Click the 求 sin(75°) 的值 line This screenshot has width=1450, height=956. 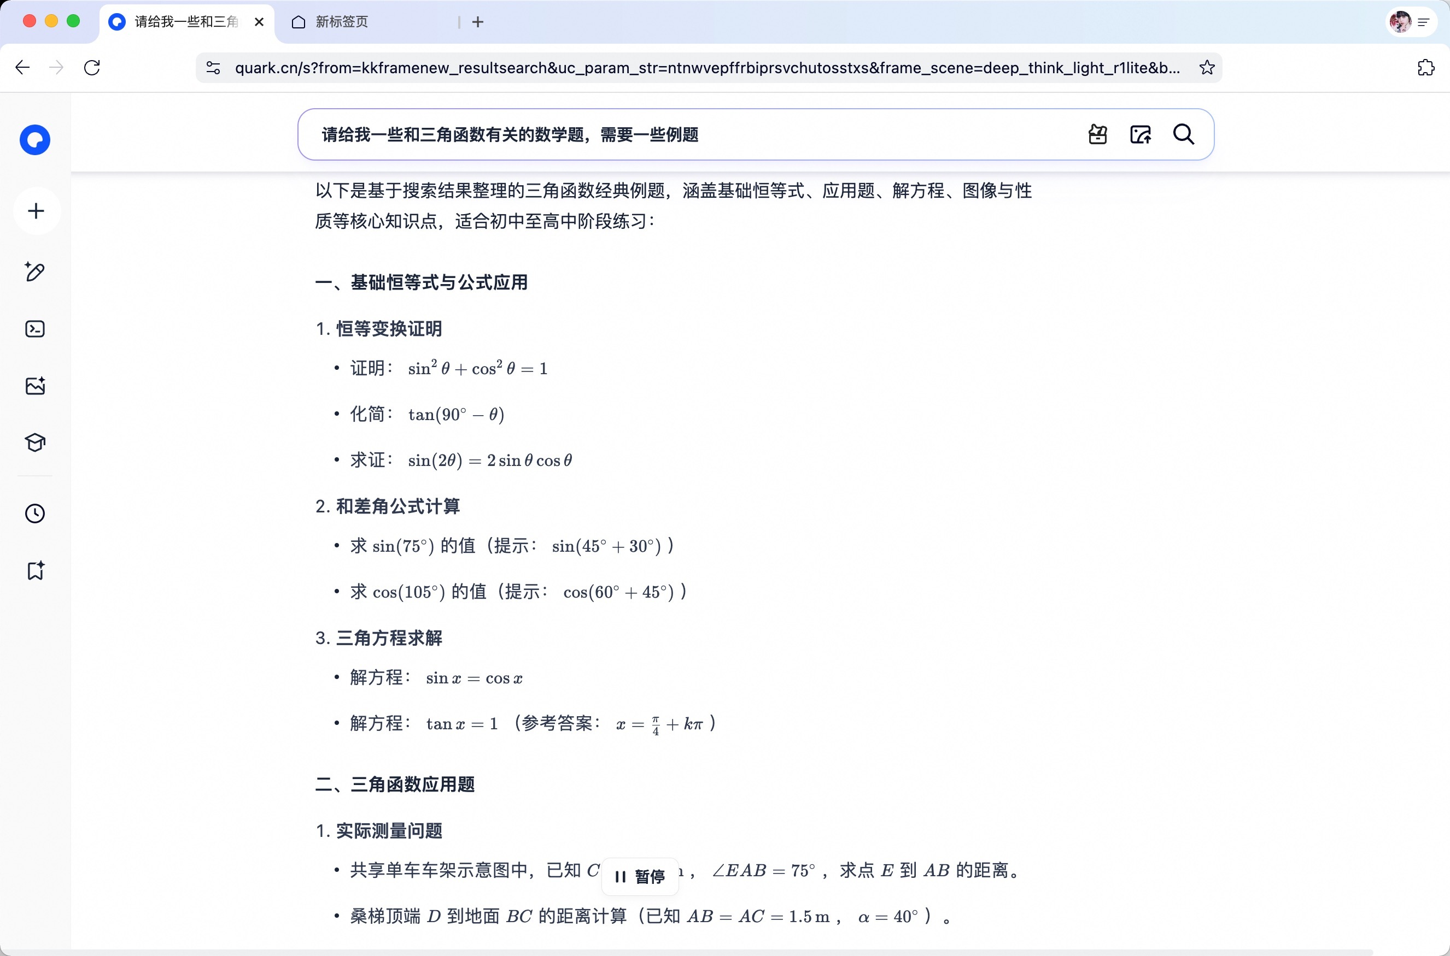(512, 546)
